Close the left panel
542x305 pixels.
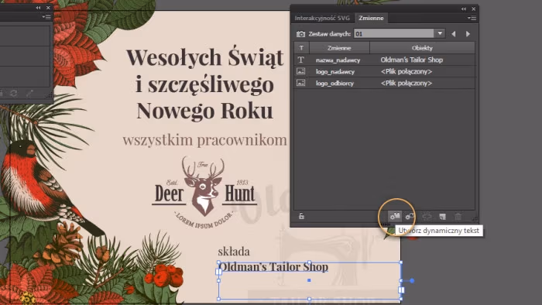pyautogui.click(x=48, y=8)
